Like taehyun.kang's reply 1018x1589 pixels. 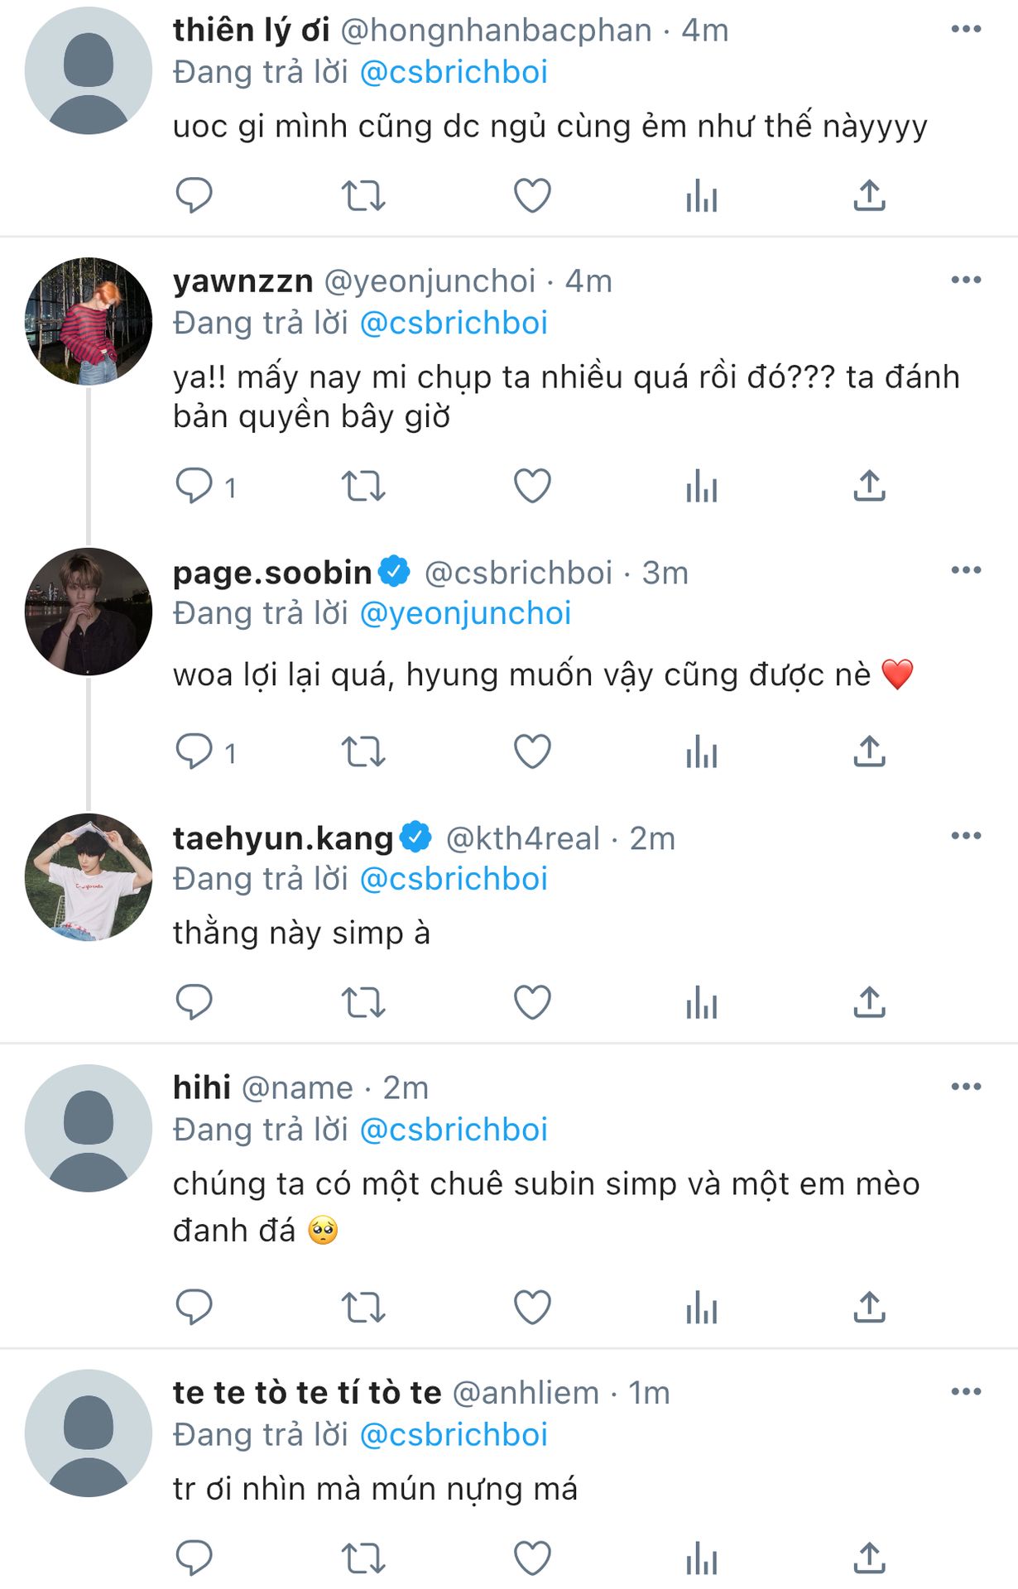click(532, 1002)
